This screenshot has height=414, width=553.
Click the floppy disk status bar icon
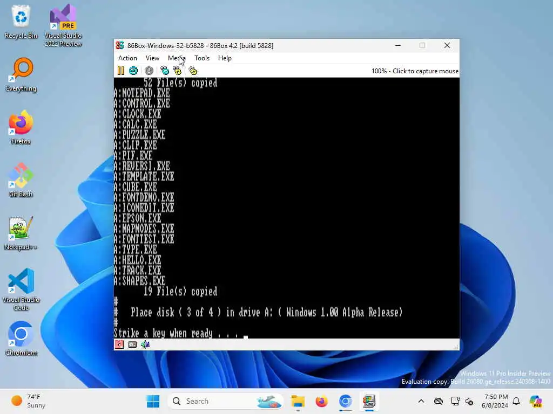pyautogui.click(x=119, y=344)
